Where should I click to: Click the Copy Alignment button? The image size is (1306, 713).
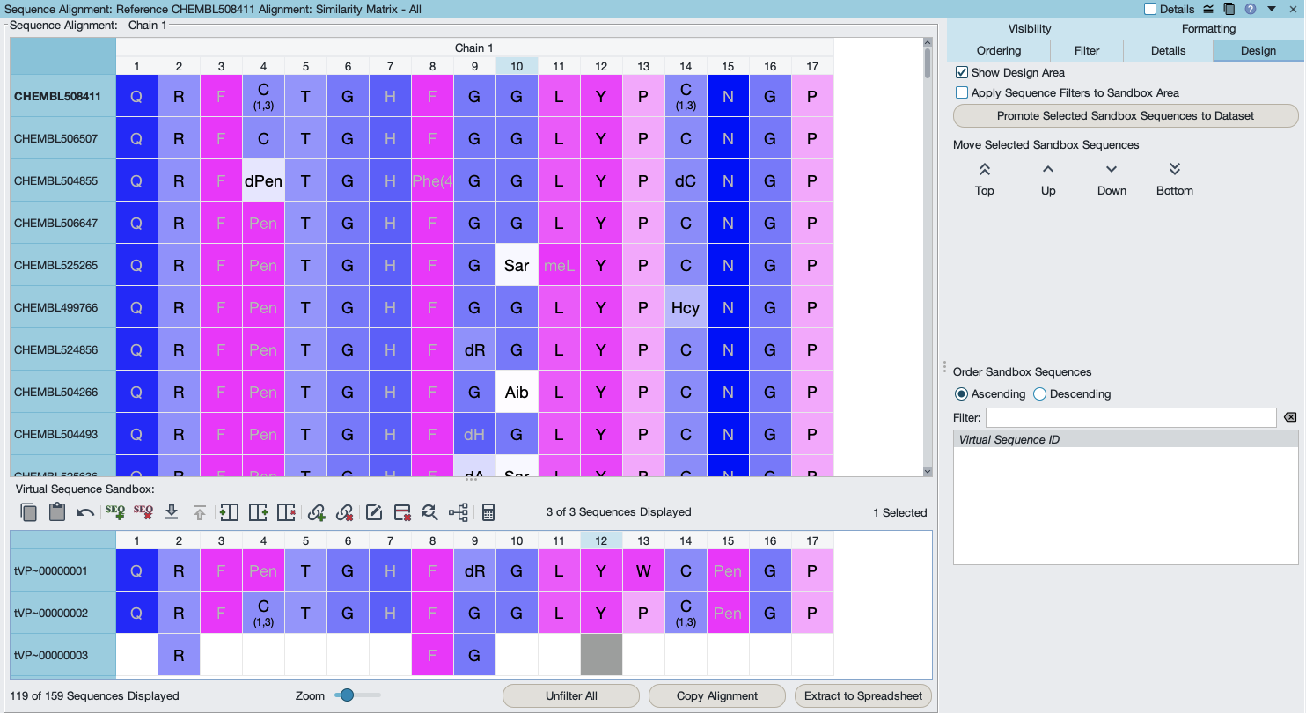[717, 695]
